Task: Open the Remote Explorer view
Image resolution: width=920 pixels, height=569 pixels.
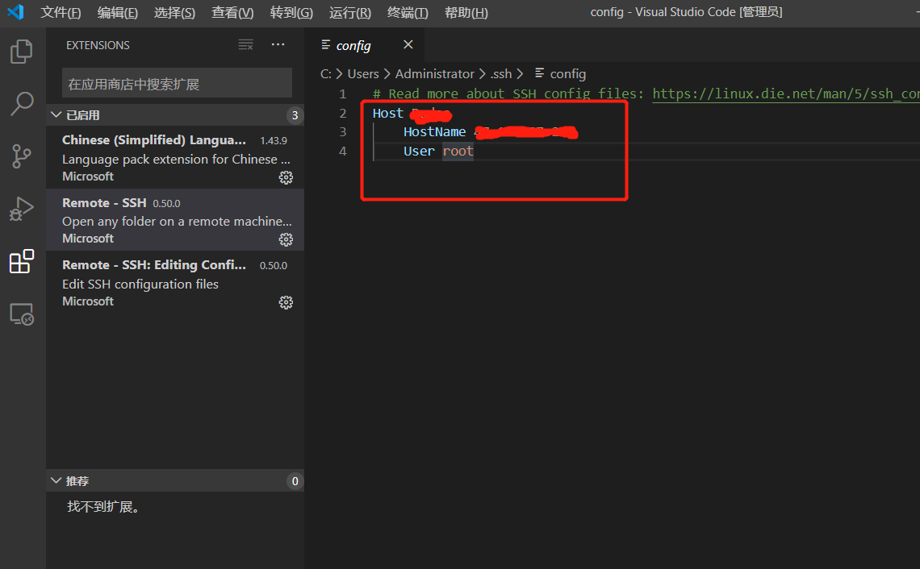Action: [x=22, y=314]
